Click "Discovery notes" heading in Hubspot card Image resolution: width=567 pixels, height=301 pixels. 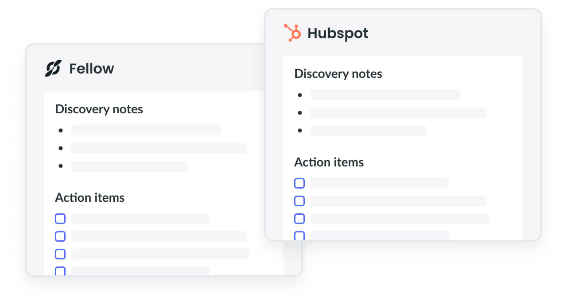point(338,74)
